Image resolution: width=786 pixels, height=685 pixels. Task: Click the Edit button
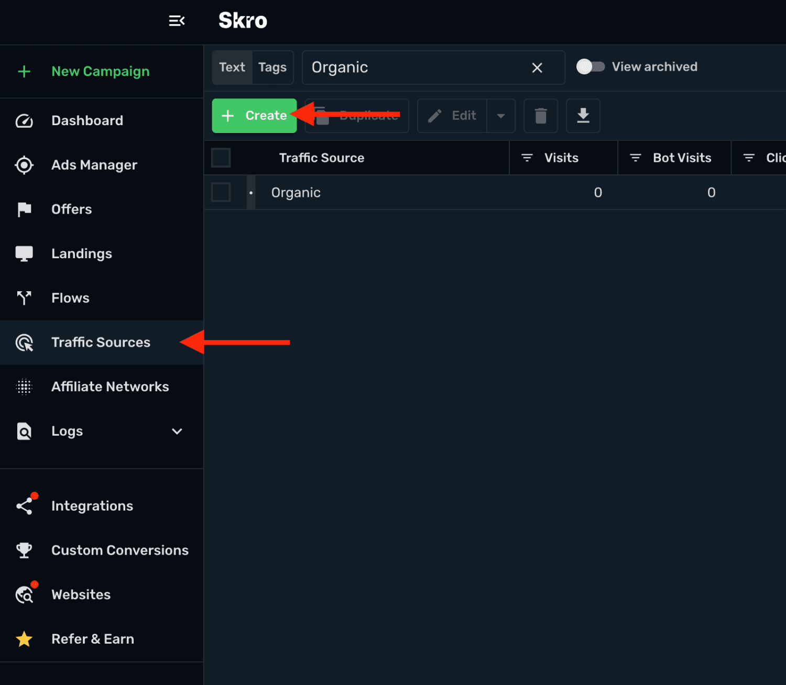[452, 116]
